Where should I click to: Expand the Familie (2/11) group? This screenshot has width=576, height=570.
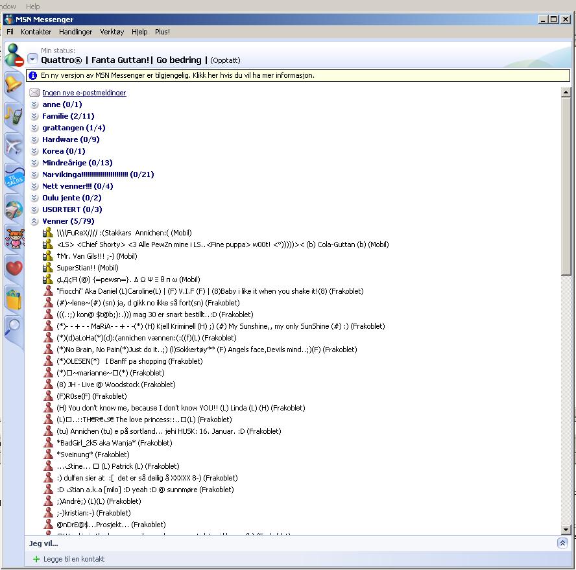34,117
